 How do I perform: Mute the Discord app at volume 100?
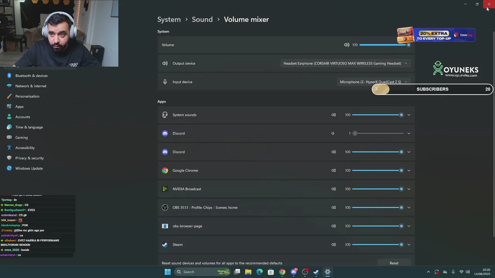pos(333,152)
